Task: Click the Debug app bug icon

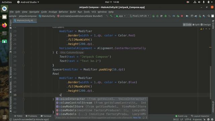Action: [166, 16]
